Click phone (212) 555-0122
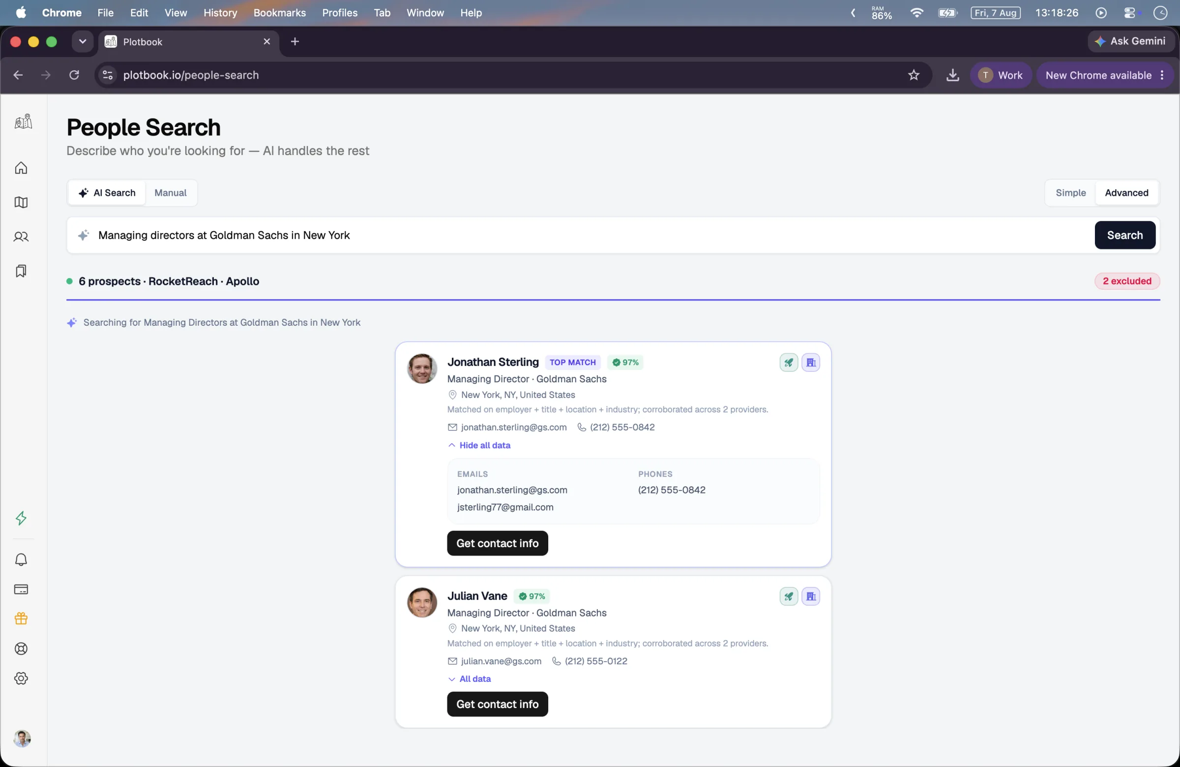The image size is (1180, 767). coord(595,661)
